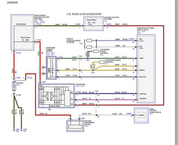
Task: Click Electronic Engine Controls label by yellow wire
Action: pyautogui.click(x=113, y=61)
